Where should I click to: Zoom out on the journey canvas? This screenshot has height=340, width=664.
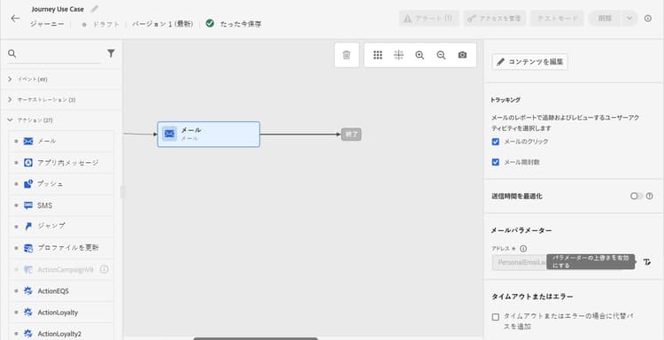click(441, 55)
